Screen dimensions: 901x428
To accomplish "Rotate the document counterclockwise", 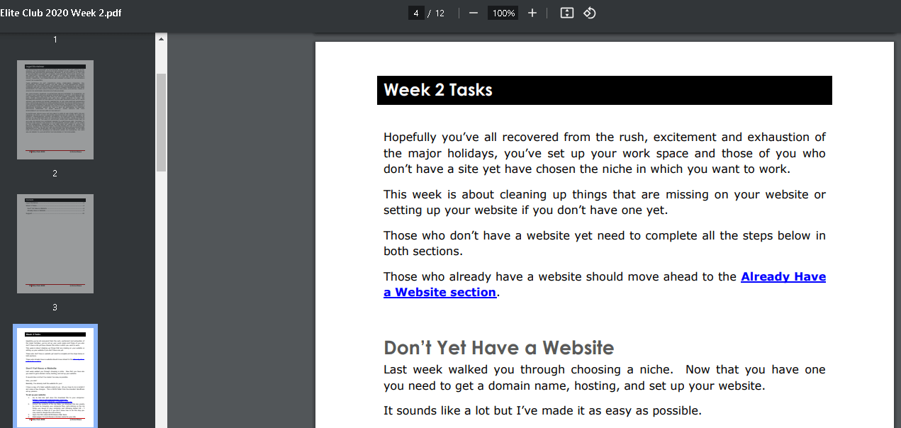I will [590, 13].
